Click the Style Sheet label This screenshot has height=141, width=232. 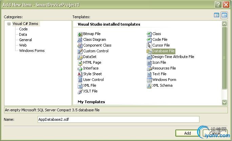[x=93, y=74]
